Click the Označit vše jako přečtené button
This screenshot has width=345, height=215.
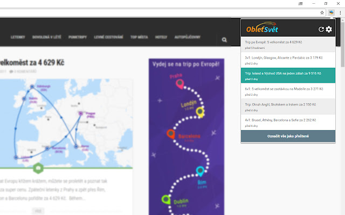click(x=288, y=137)
